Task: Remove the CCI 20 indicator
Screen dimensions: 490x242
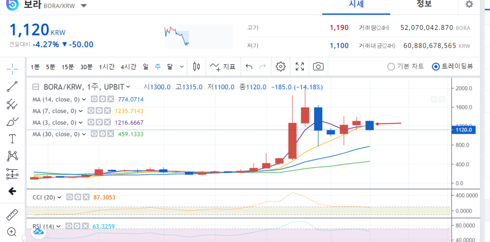Action: (x=86, y=197)
